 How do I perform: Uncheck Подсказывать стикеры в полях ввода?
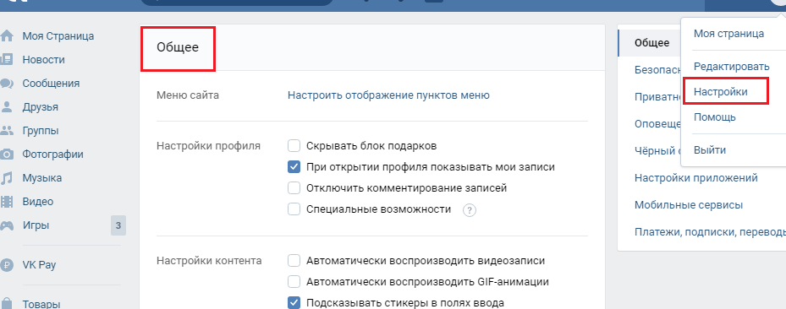(x=294, y=302)
